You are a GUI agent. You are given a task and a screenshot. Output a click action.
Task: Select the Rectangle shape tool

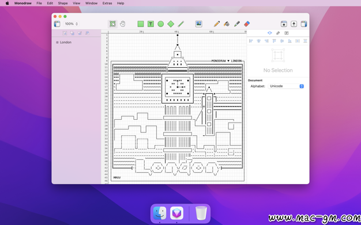tap(141, 24)
